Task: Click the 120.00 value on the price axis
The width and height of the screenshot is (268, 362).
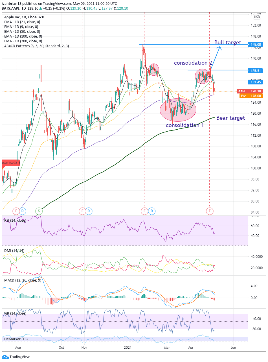Action: pos(256,113)
